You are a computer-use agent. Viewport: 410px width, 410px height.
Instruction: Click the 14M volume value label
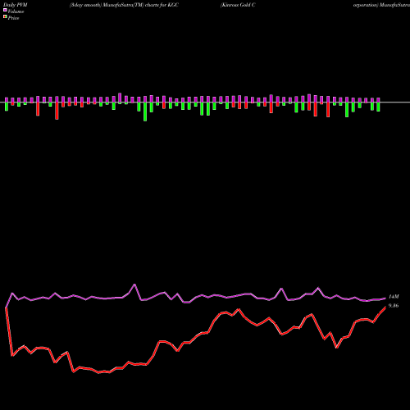tap(394, 297)
